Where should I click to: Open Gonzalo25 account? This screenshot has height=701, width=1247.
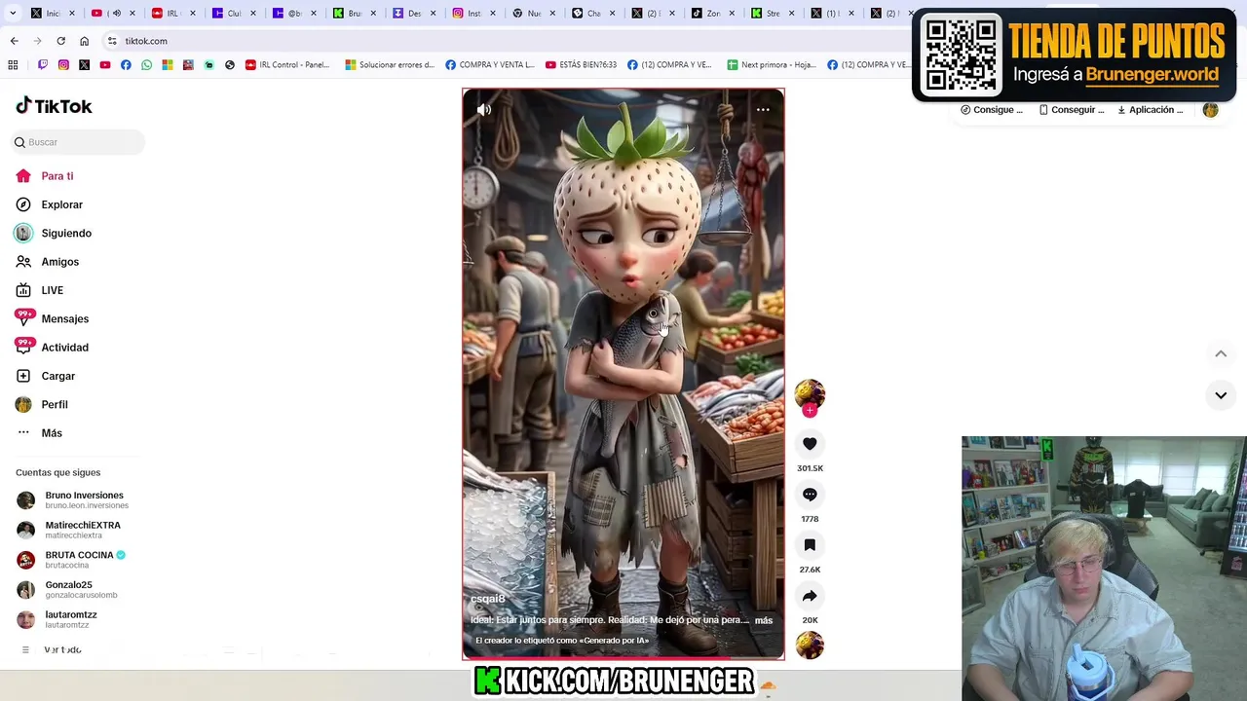(67, 589)
